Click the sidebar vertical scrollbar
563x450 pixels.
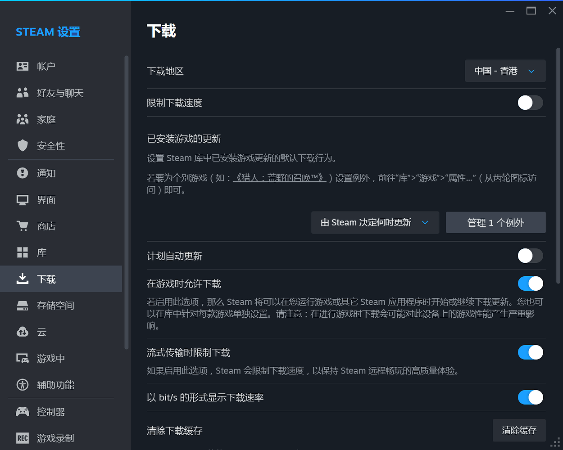[x=127, y=202]
